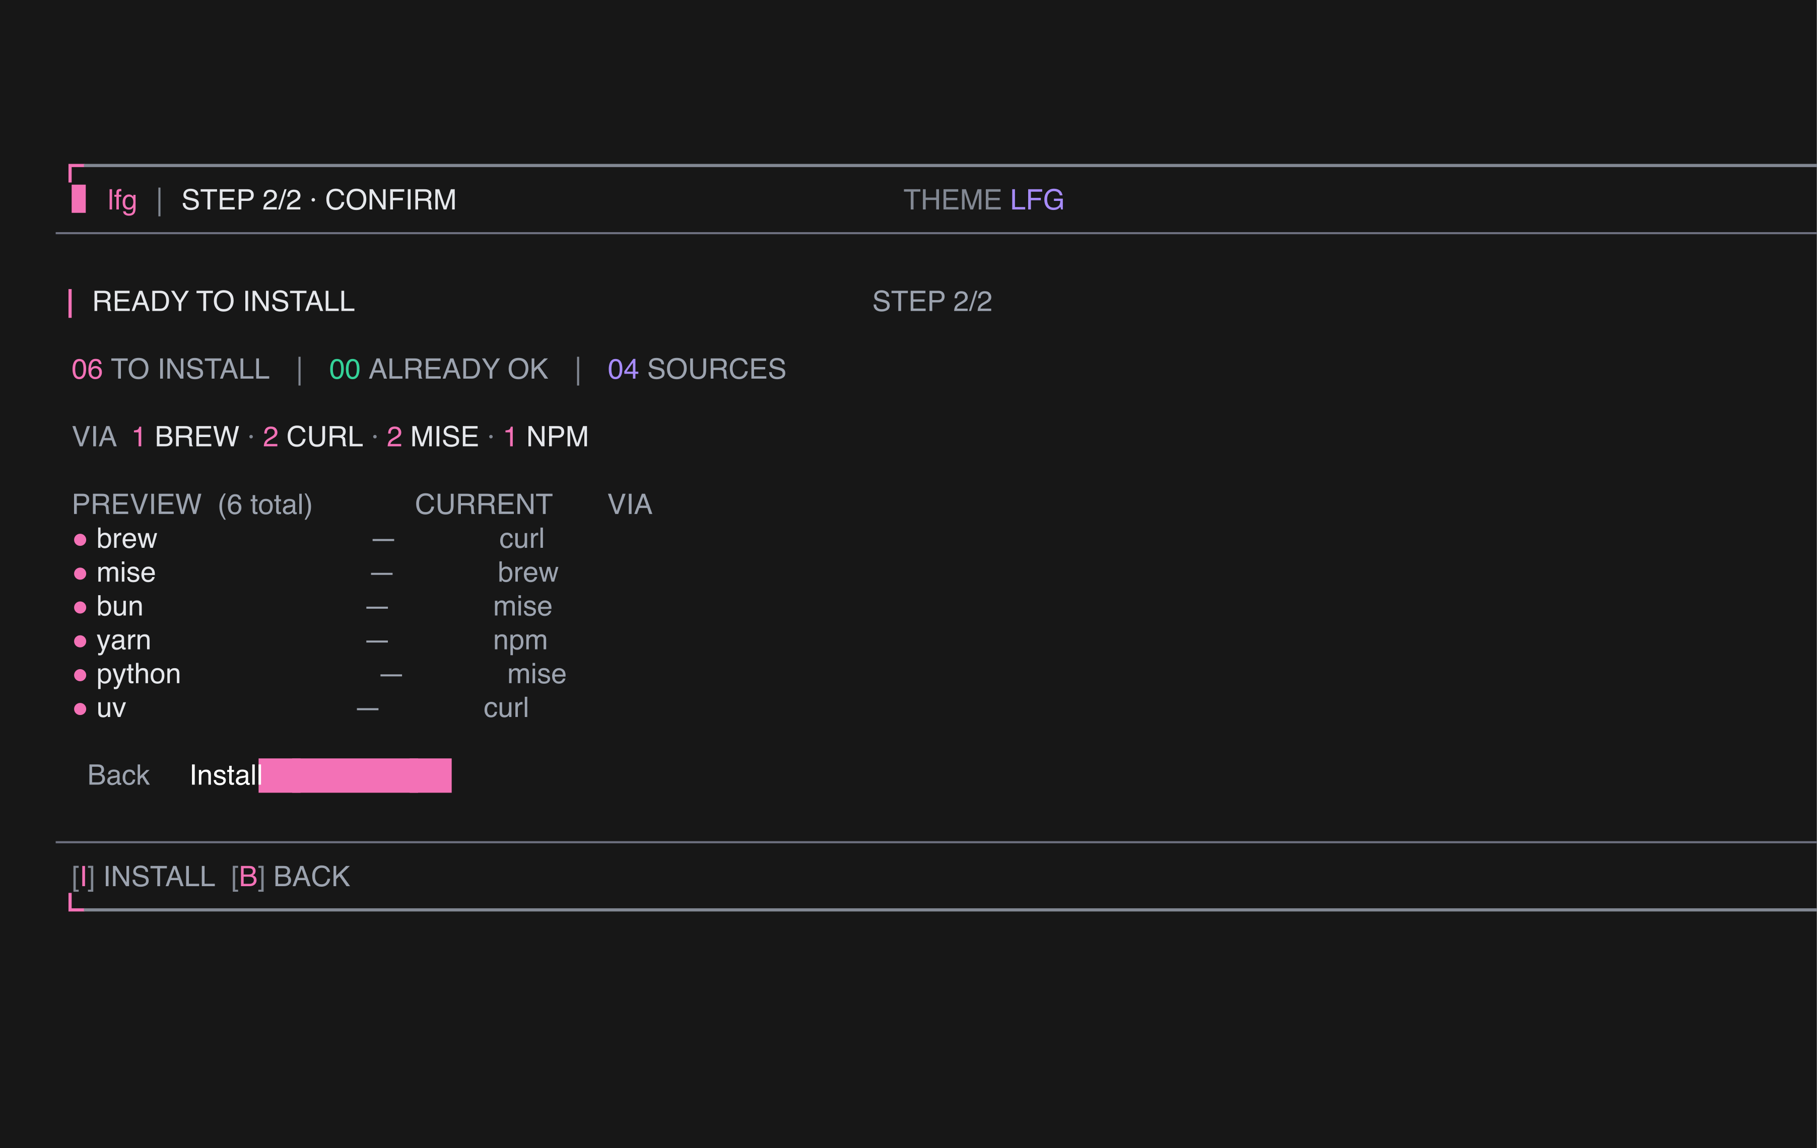
Task: Click 1 BREW in the VIA summary
Action: click(185, 437)
